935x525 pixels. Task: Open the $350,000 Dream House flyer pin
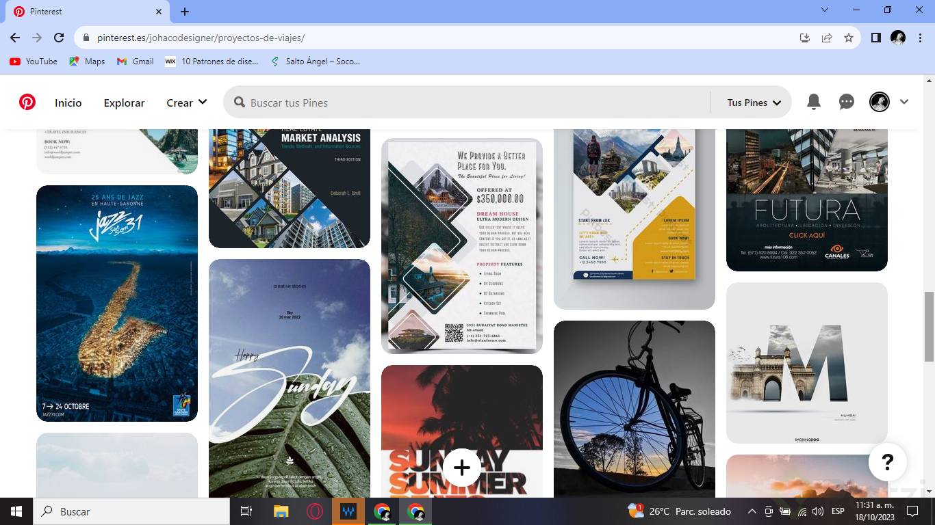[462, 246]
